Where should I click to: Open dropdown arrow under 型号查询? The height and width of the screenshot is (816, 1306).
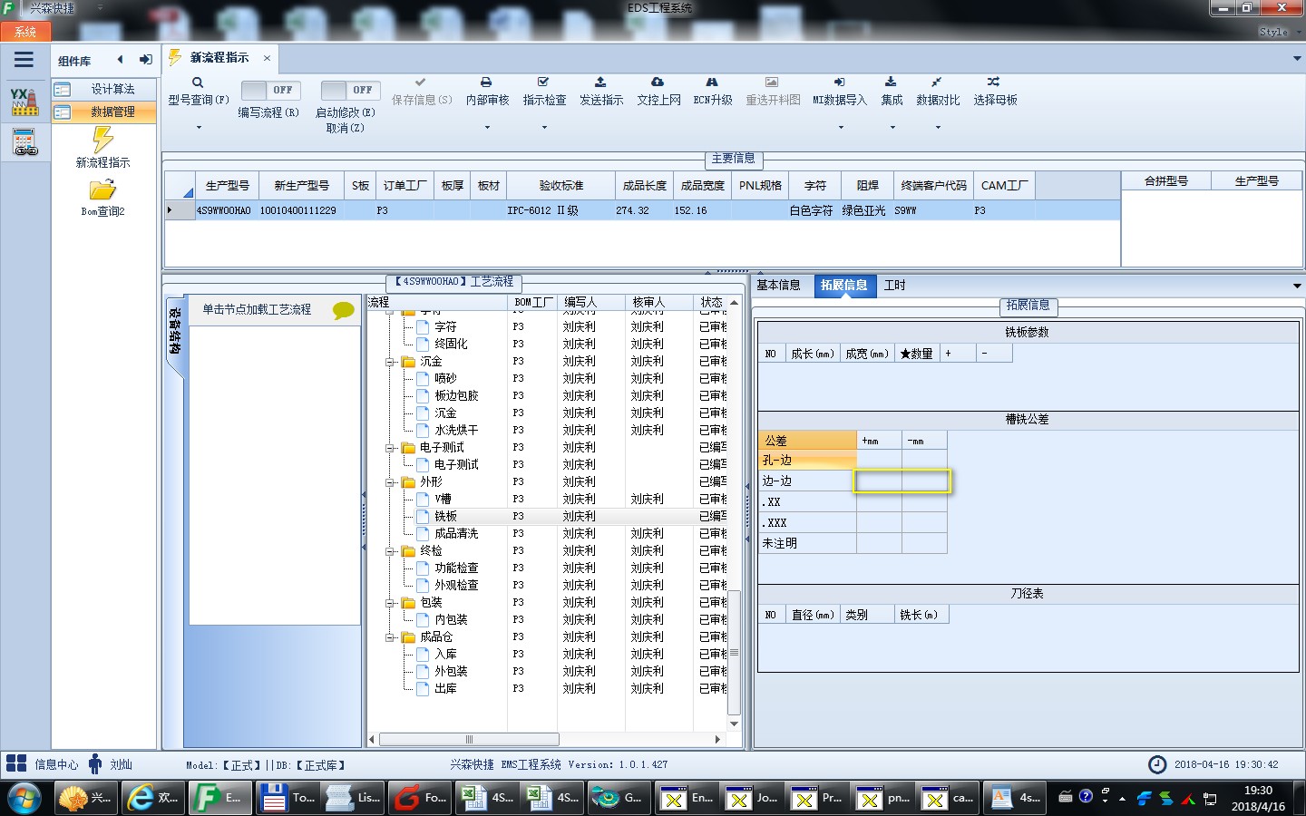pos(199,127)
